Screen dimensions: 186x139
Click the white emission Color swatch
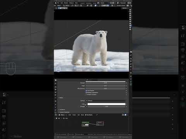(107, 104)
